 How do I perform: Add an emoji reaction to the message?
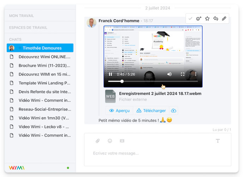[x=199, y=19]
